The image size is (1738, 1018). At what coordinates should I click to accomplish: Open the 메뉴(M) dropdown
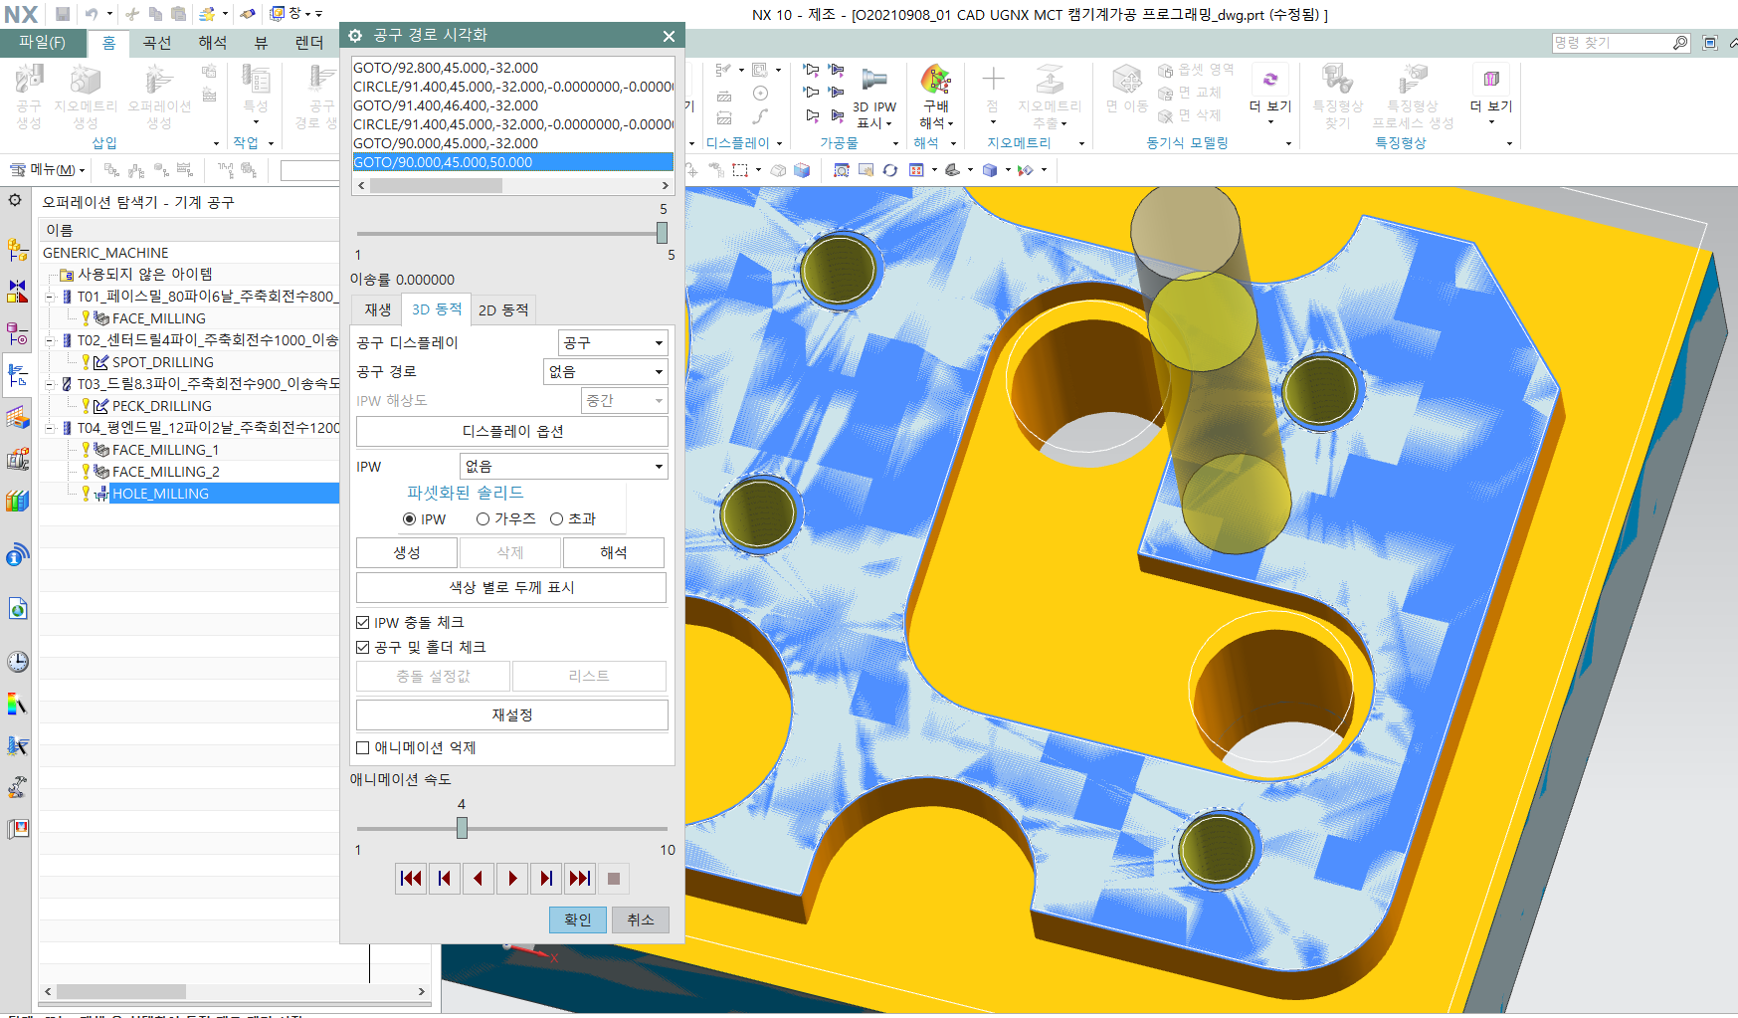(47, 170)
